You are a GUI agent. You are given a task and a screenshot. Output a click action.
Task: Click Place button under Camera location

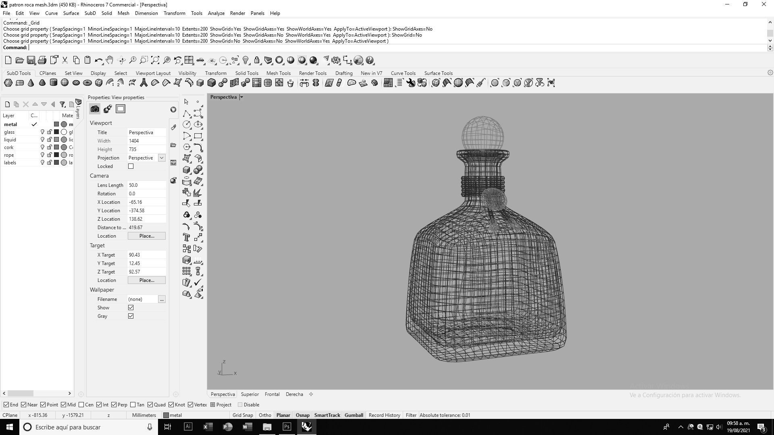click(x=147, y=236)
